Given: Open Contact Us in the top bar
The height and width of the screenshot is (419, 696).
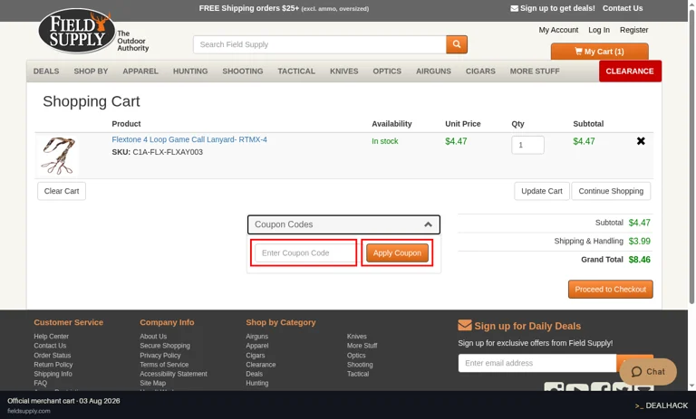Looking at the screenshot, I should 623,8.
